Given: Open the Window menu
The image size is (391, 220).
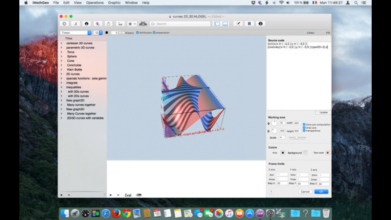Looking at the screenshot, I should coord(131,3).
